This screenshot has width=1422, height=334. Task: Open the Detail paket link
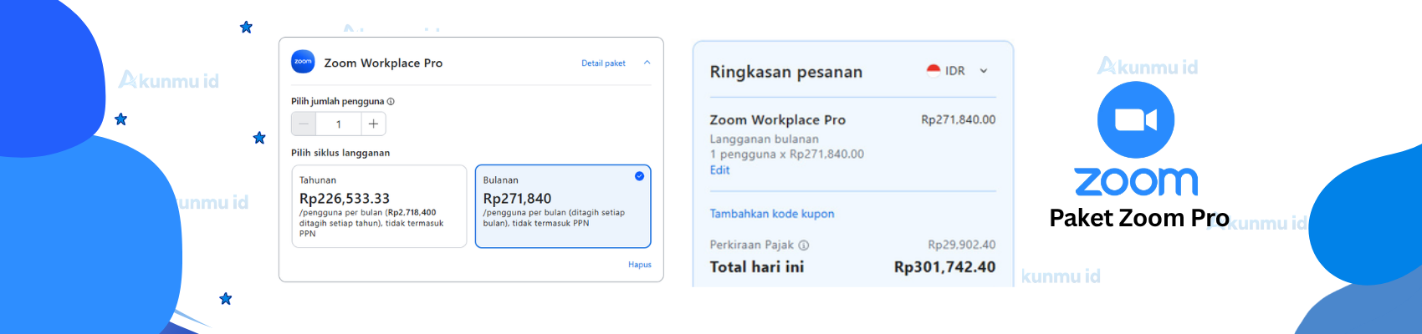point(603,63)
